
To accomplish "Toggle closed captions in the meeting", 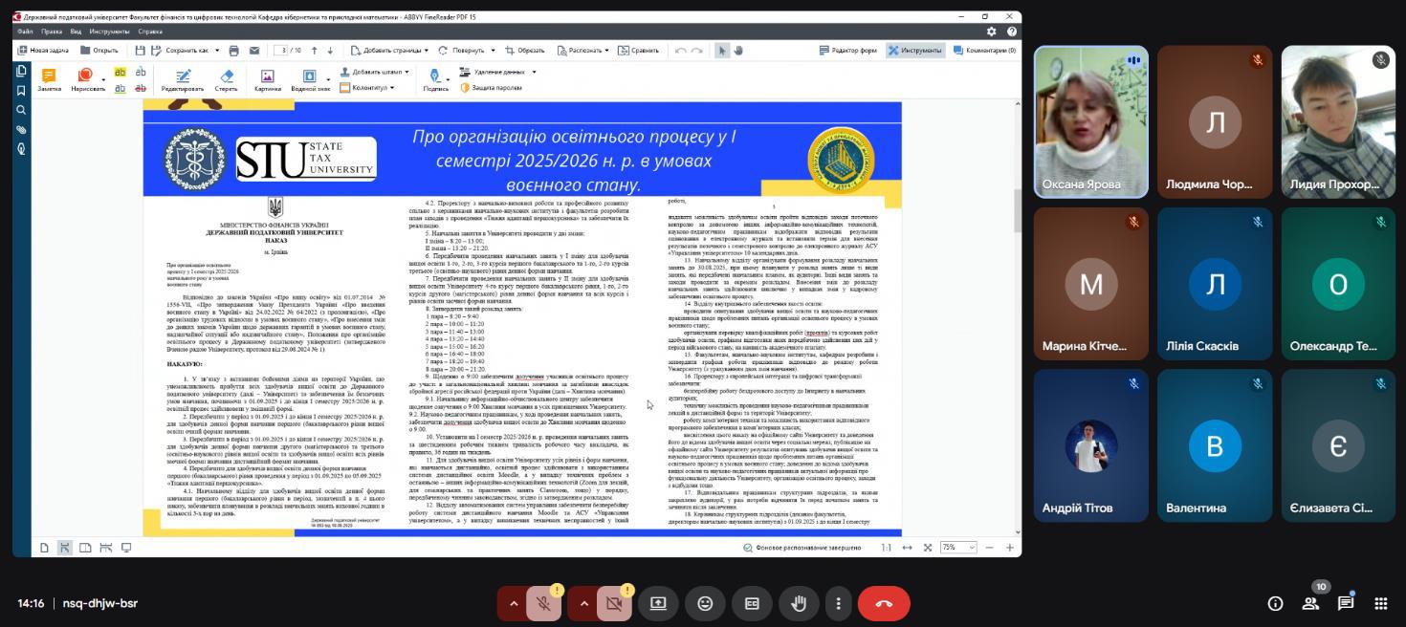I will point(752,603).
